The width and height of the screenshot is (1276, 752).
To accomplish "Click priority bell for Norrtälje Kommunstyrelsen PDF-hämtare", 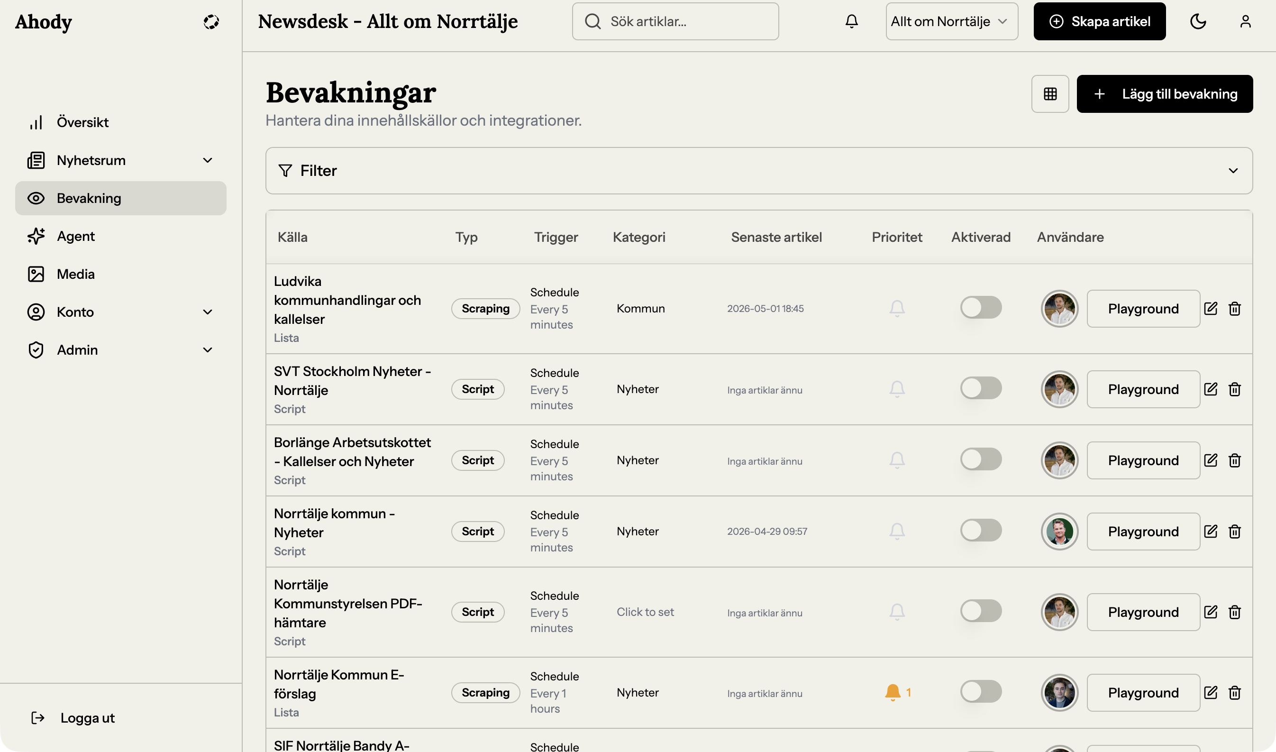I will tap(897, 612).
